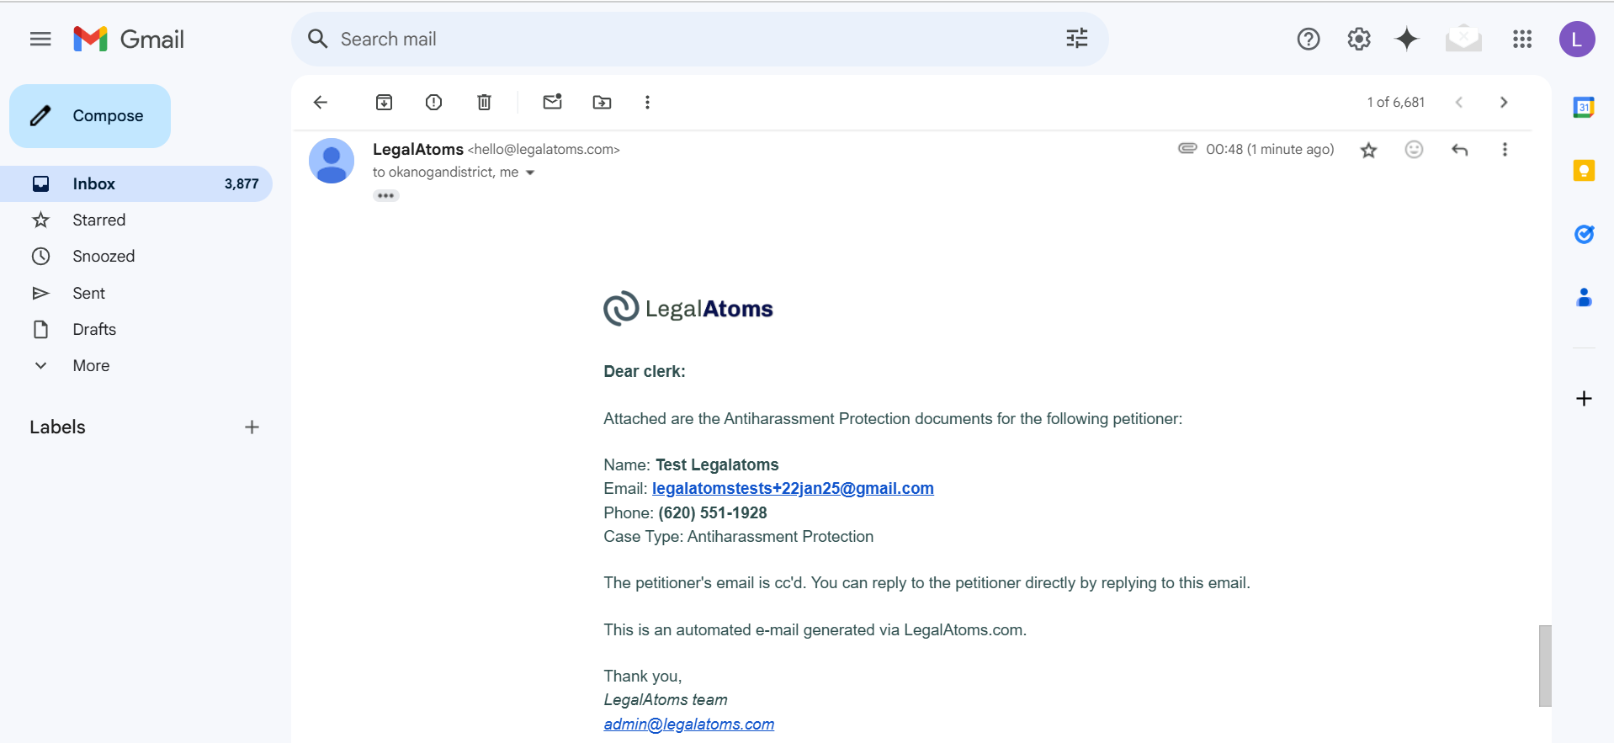The image size is (1614, 743).
Task: Click the inactive mail status icon
Action: [x=1463, y=39]
